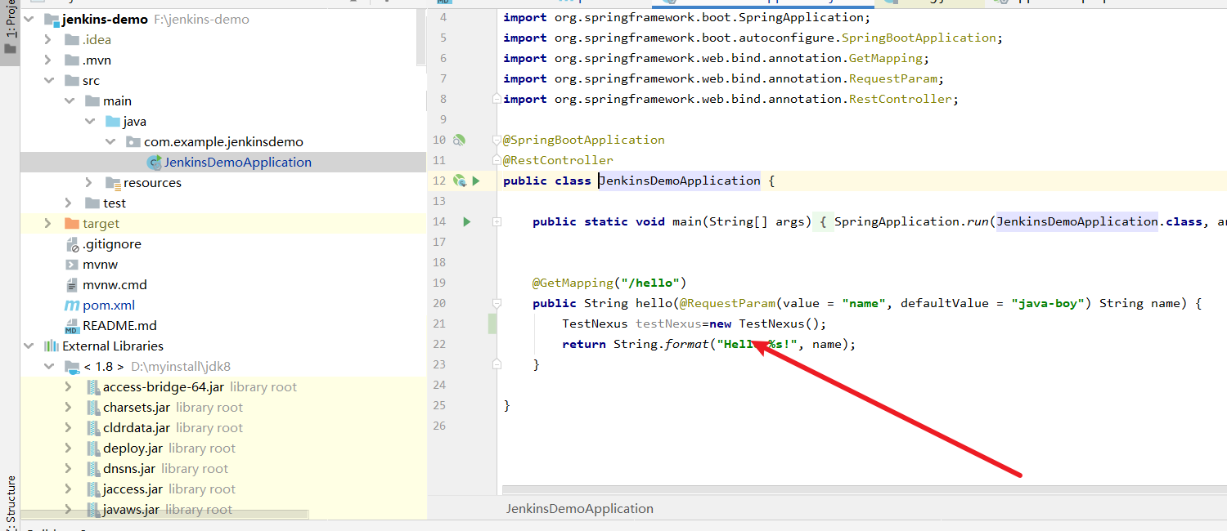The height and width of the screenshot is (531, 1227).
Task: Select the pom.xml Maven file icon
Action: coord(72,306)
